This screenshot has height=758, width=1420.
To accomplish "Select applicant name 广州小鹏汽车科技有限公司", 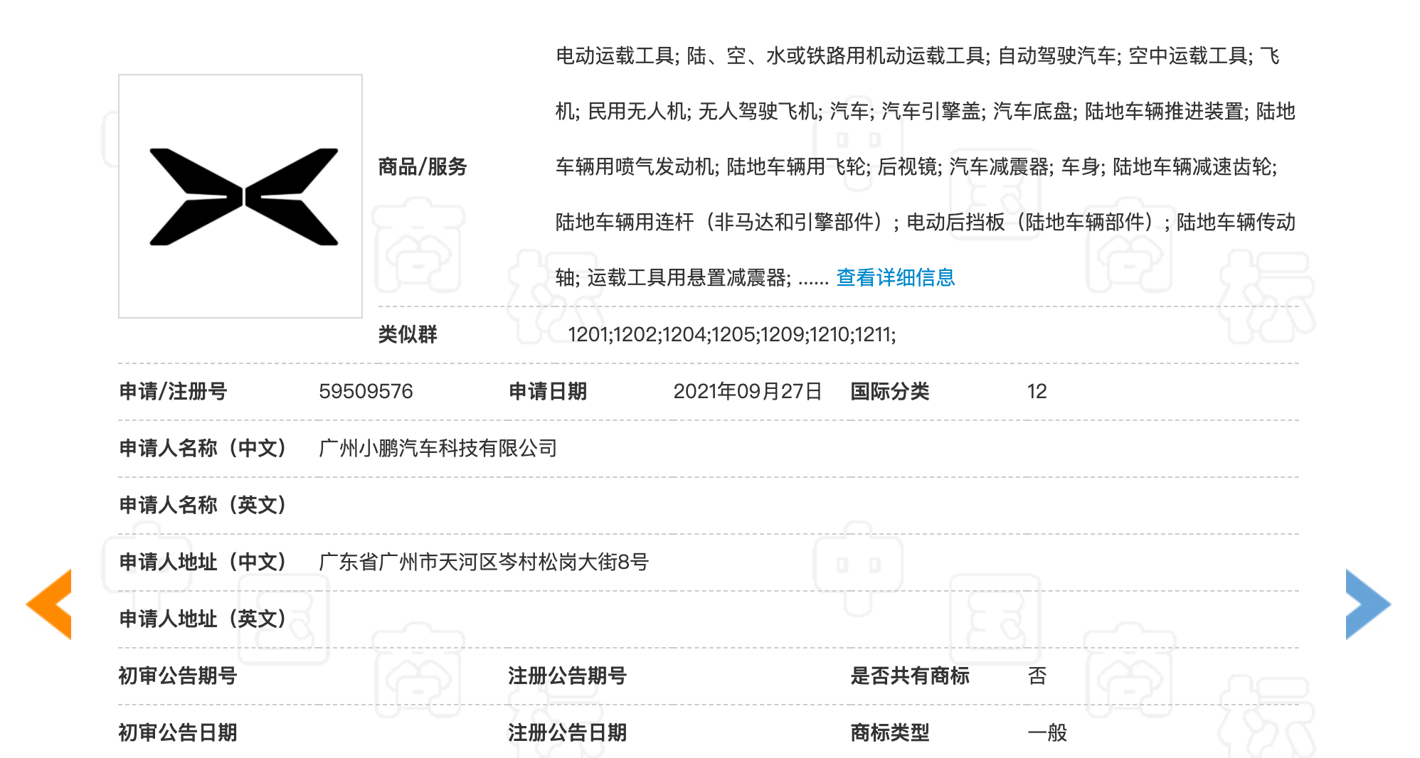I will pyautogui.click(x=438, y=448).
